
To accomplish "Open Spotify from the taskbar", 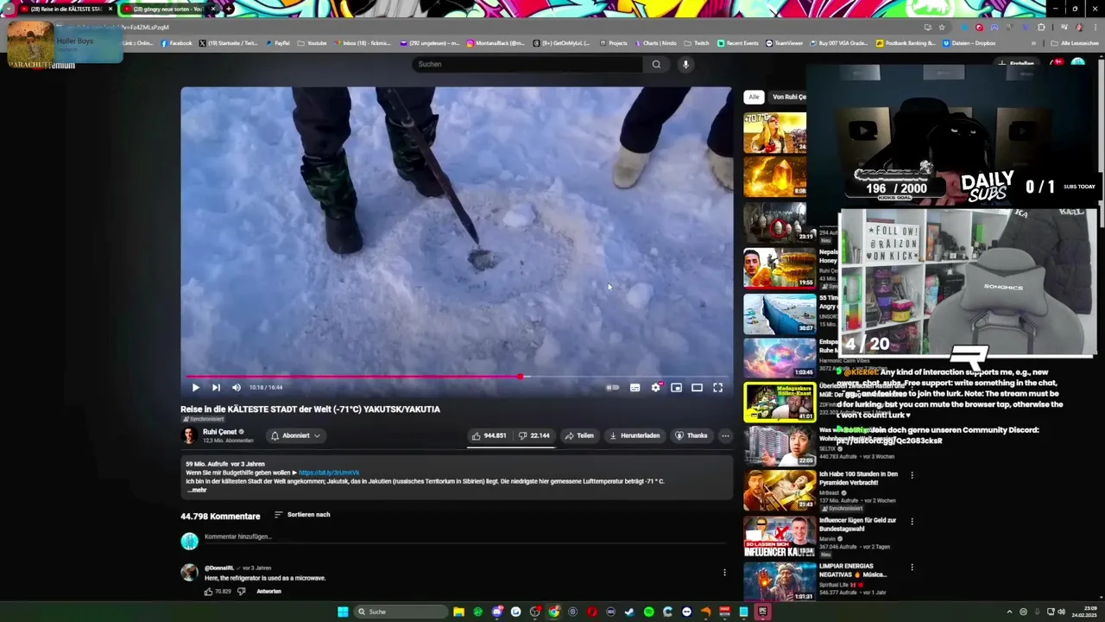I will (x=648, y=612).
